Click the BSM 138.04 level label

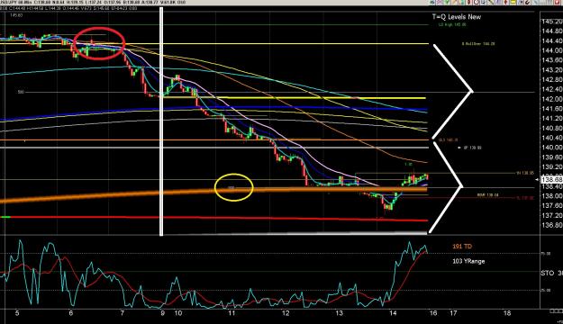coord(488,194)
